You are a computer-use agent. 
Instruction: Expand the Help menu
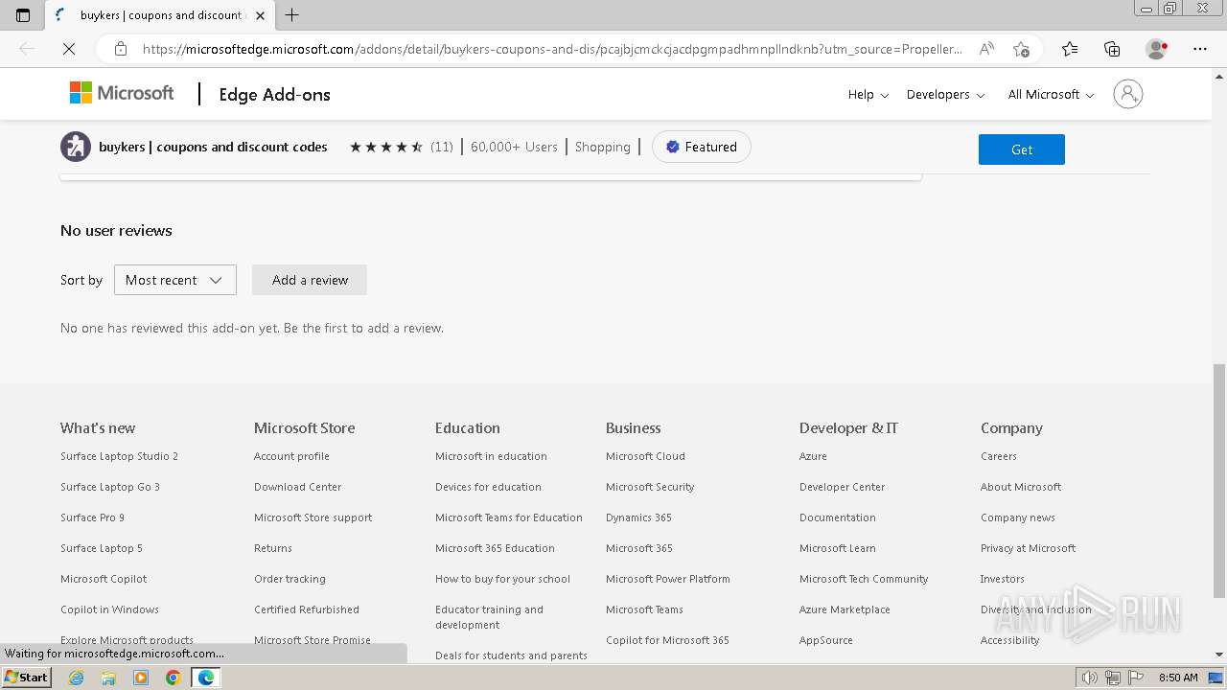tap(868, 94)
